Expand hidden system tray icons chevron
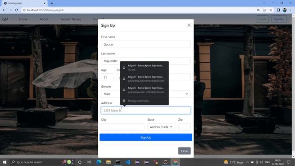 [x=248, y=162]
